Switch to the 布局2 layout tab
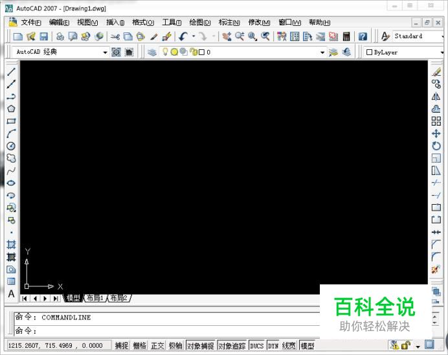Image resolution: width=448 pixels, height=355 pixels. pyautogui.click(x=119, y=298)
